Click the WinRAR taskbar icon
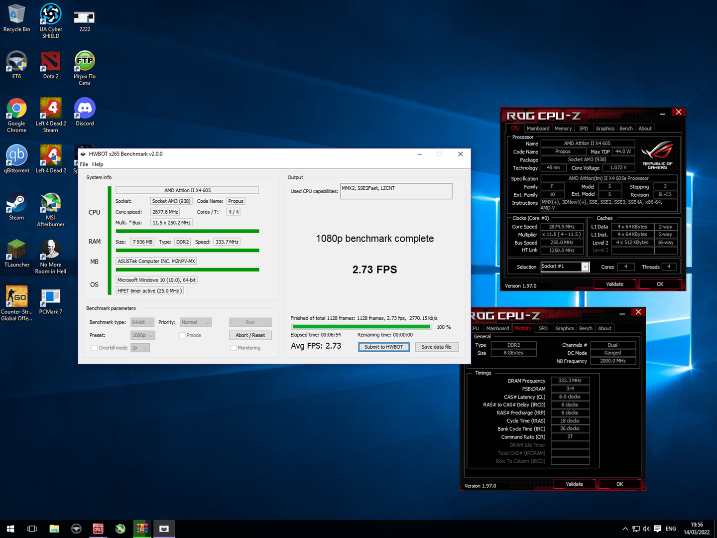The width and height of the screenshot is (717, 538). (x=142, y=529)
